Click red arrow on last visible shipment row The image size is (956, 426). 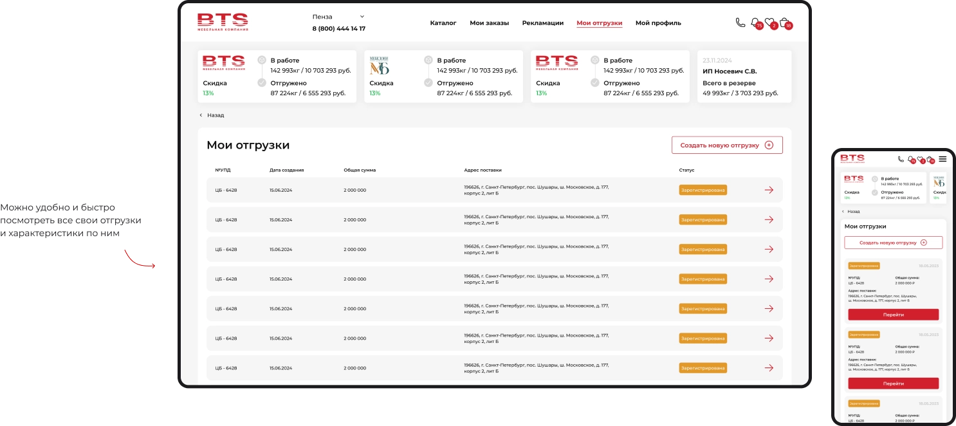[768, 368]
